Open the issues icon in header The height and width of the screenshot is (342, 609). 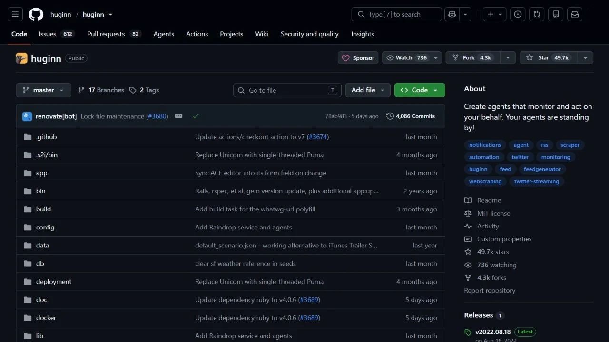518,14
